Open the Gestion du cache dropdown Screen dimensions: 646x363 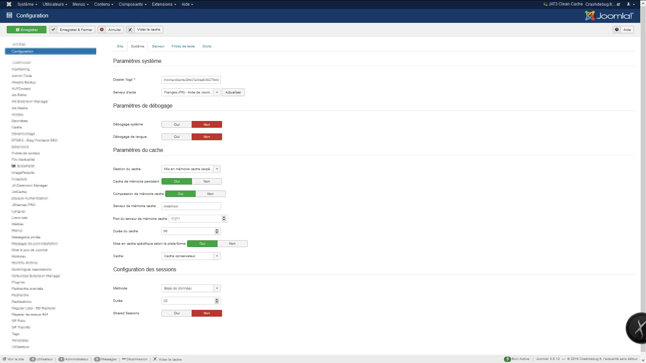(x=191, y=169)
